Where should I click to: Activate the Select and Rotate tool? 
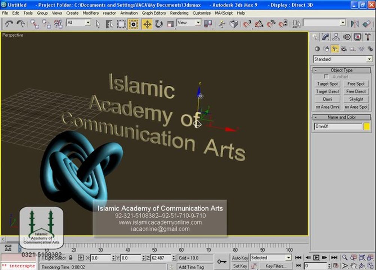tap(159, 24)
